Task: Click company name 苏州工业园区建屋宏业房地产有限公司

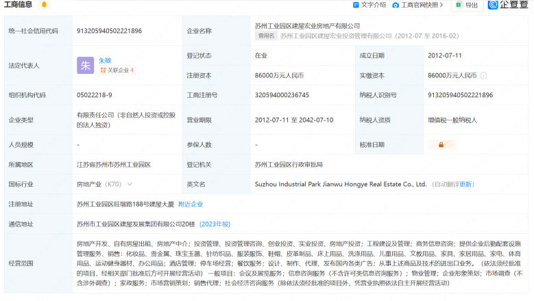Action: click(x=307, y=26)
